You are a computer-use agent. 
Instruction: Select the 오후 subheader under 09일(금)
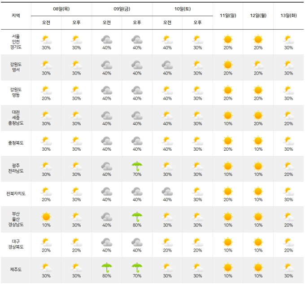(x=137, y=22)
